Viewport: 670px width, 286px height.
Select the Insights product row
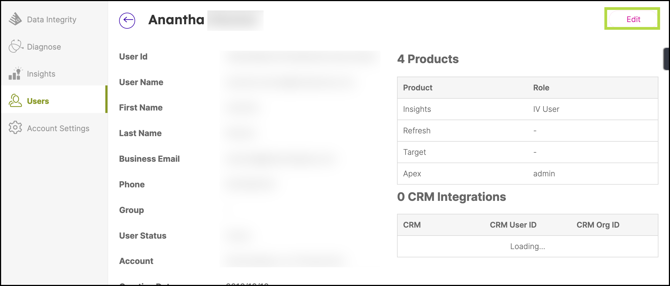527,109
